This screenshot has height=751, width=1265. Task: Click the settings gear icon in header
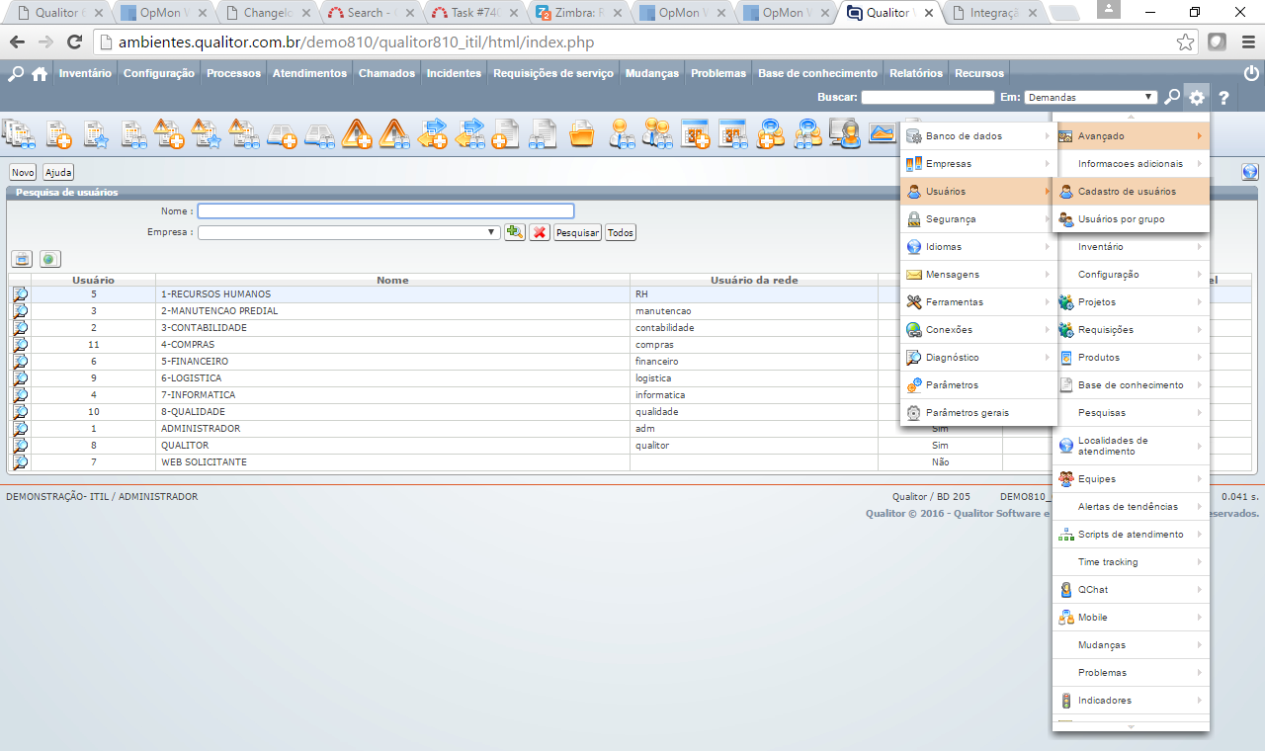(1197, 97)
